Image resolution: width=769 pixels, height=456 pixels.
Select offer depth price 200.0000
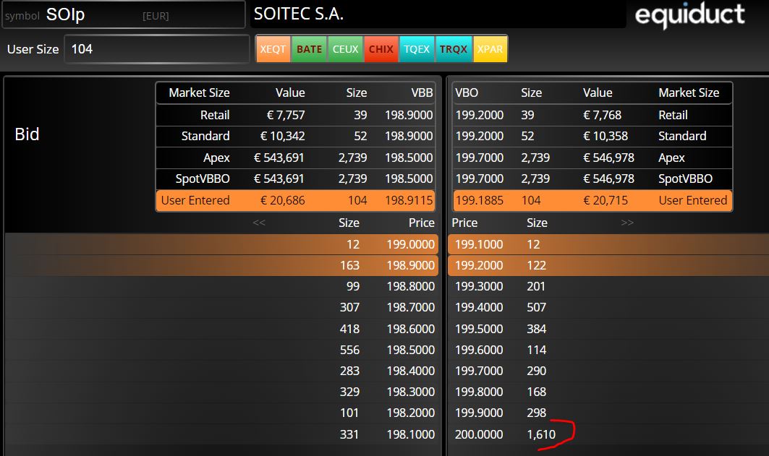pyautogui.click(x=479, y=434)
